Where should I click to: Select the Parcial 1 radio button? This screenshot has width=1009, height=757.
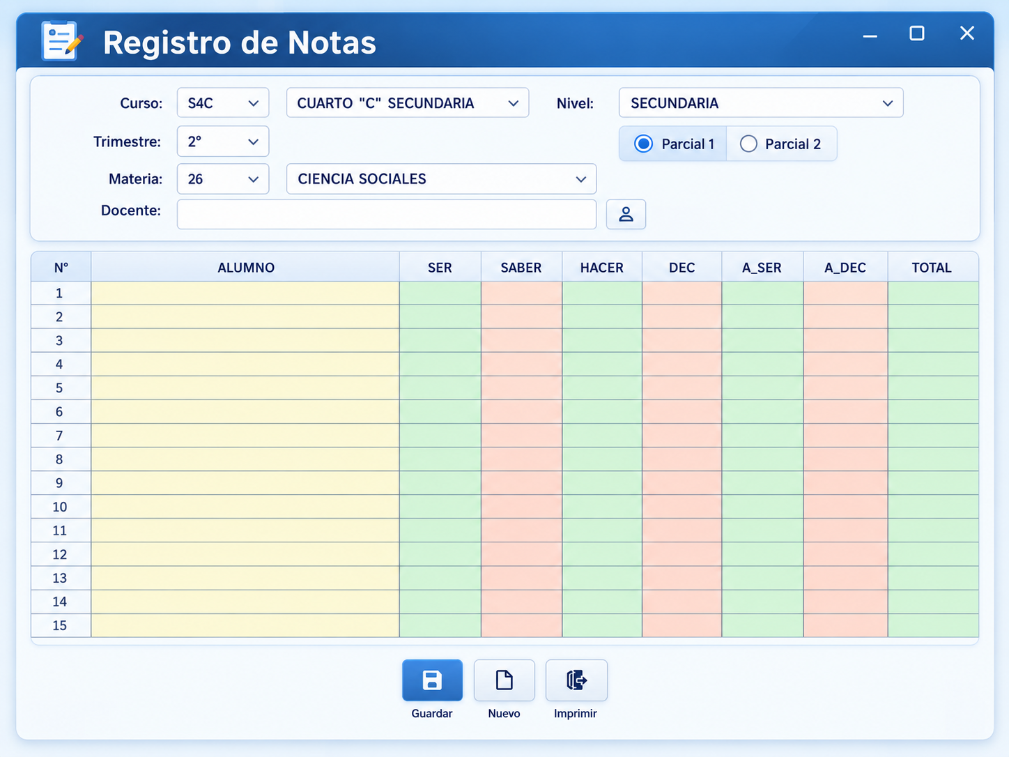643,144
